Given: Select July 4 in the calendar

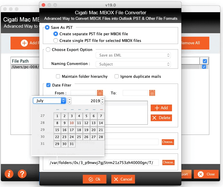Looking at the screenshot, I should [x=79, y=116].
